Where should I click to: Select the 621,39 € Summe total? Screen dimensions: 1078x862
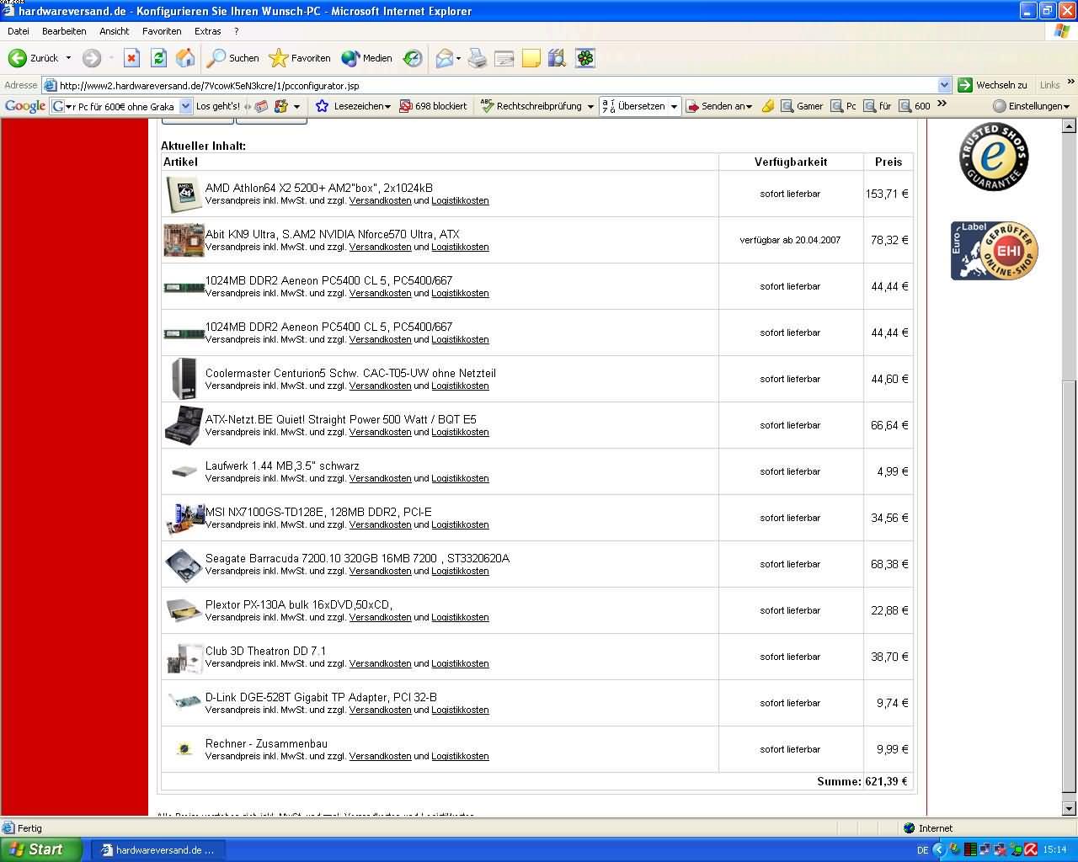887,781
